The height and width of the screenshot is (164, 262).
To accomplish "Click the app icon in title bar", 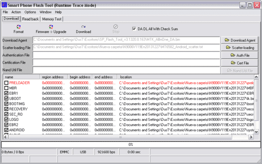I will tap(4, 5).
